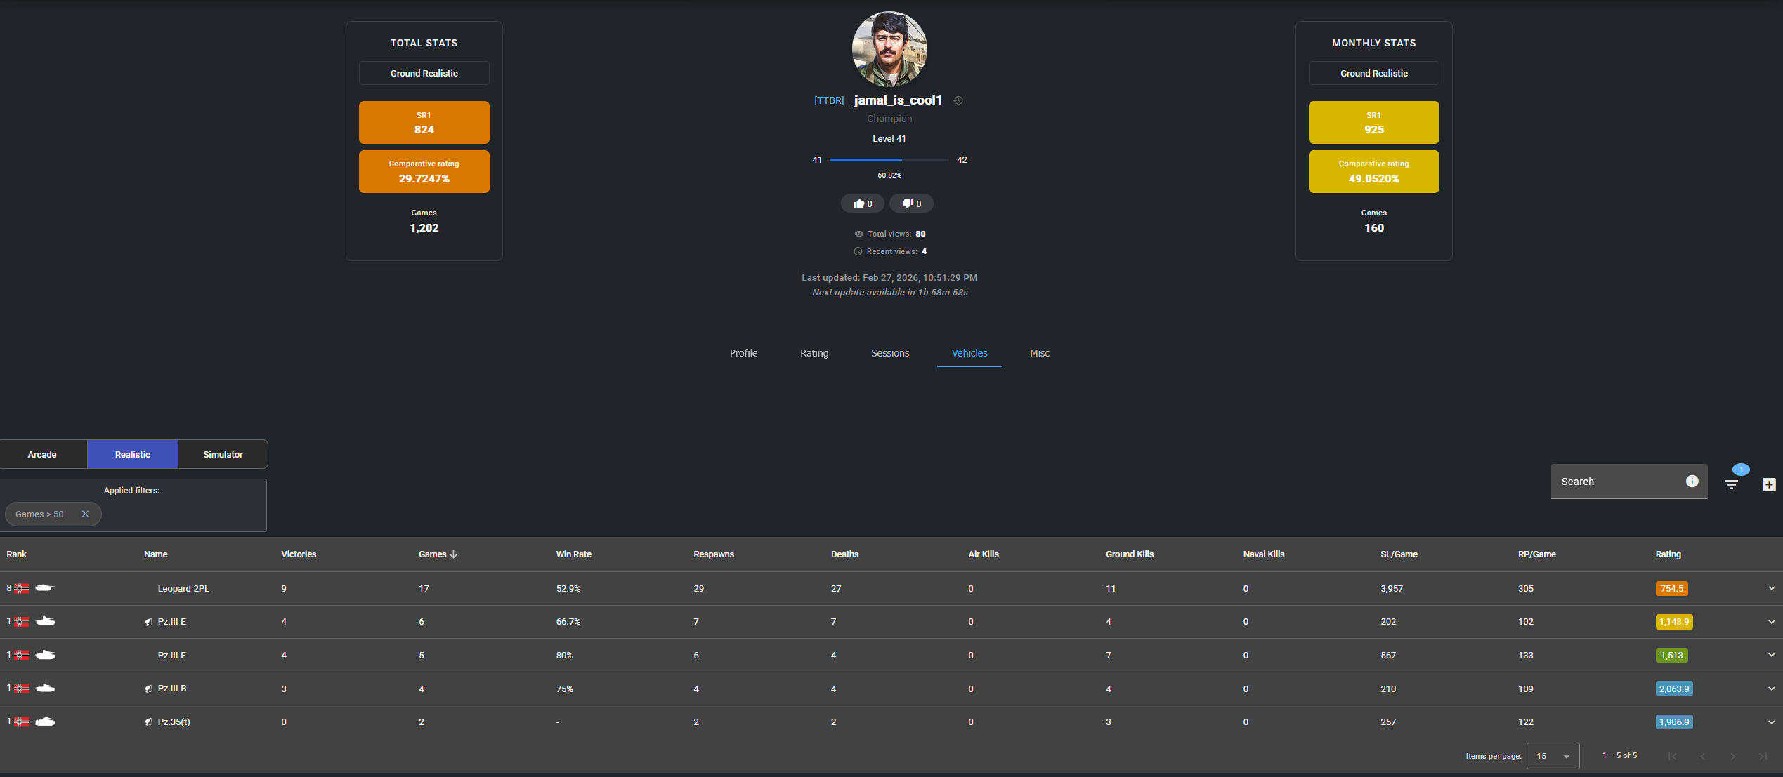Select the Realistic mode toggle
This screenshot has width=1783, height=777.
132,454
